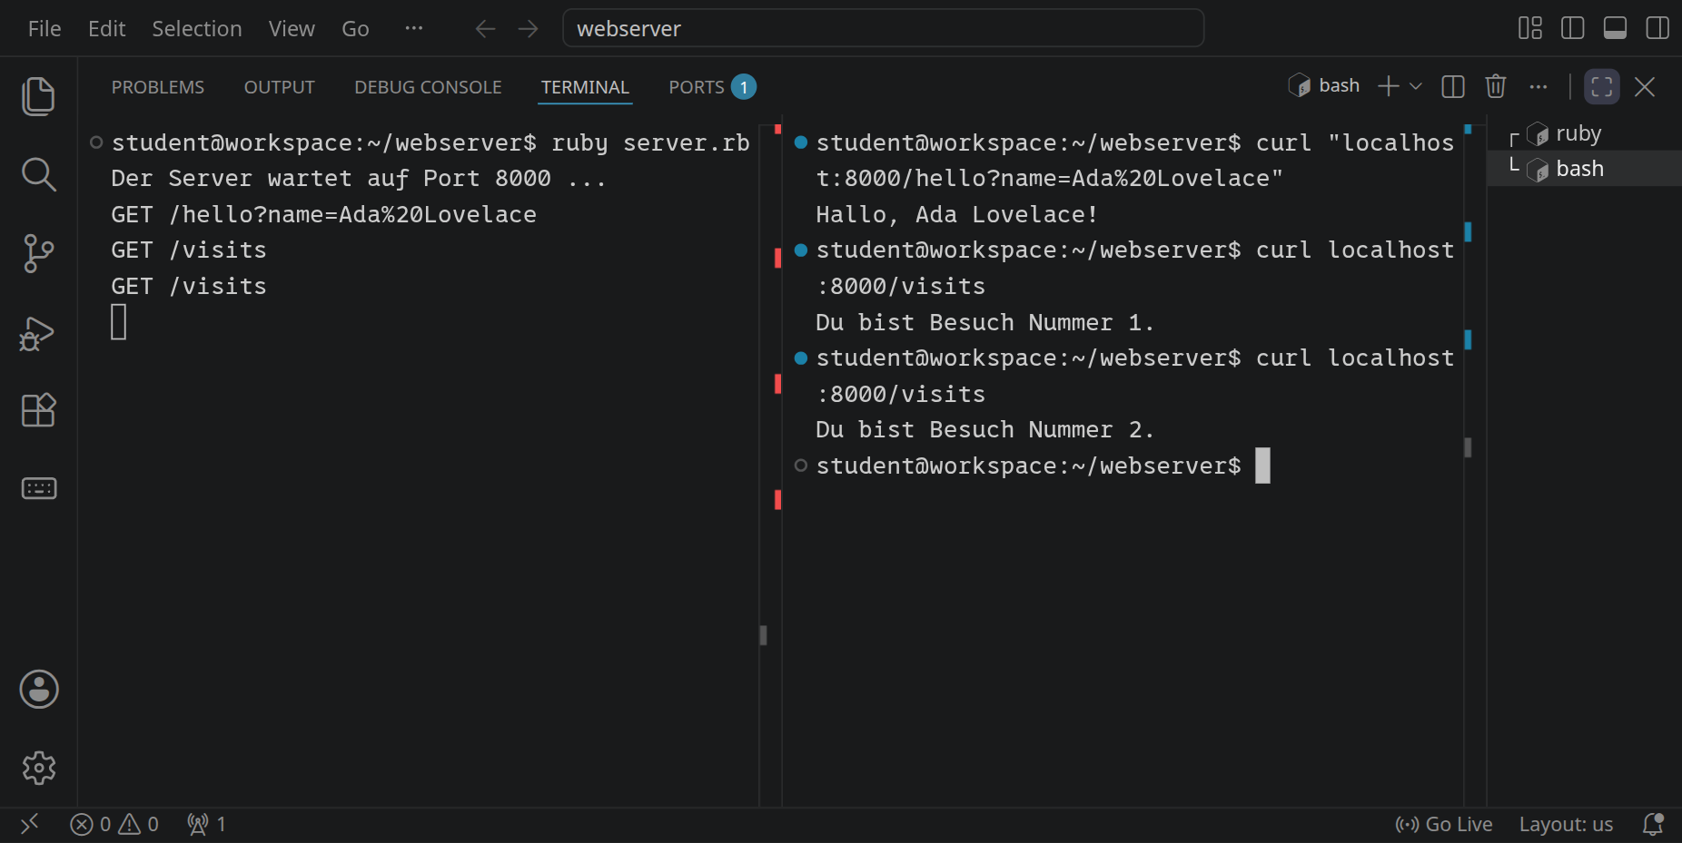The image size is (1682, 843).
Task: Open the overflow menu ellipsis in menu bar
Action: coord(414,28)
